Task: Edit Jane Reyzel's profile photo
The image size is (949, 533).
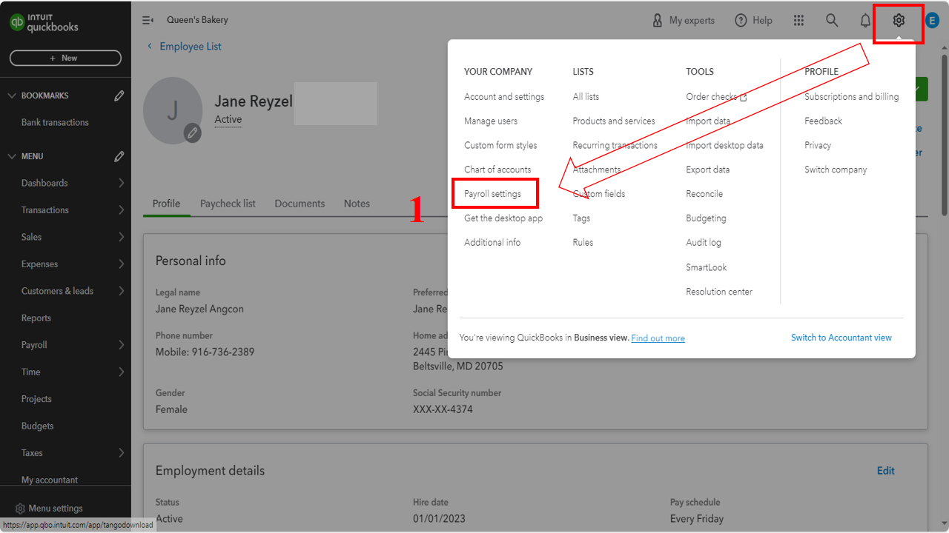Action: click(193, 133)
